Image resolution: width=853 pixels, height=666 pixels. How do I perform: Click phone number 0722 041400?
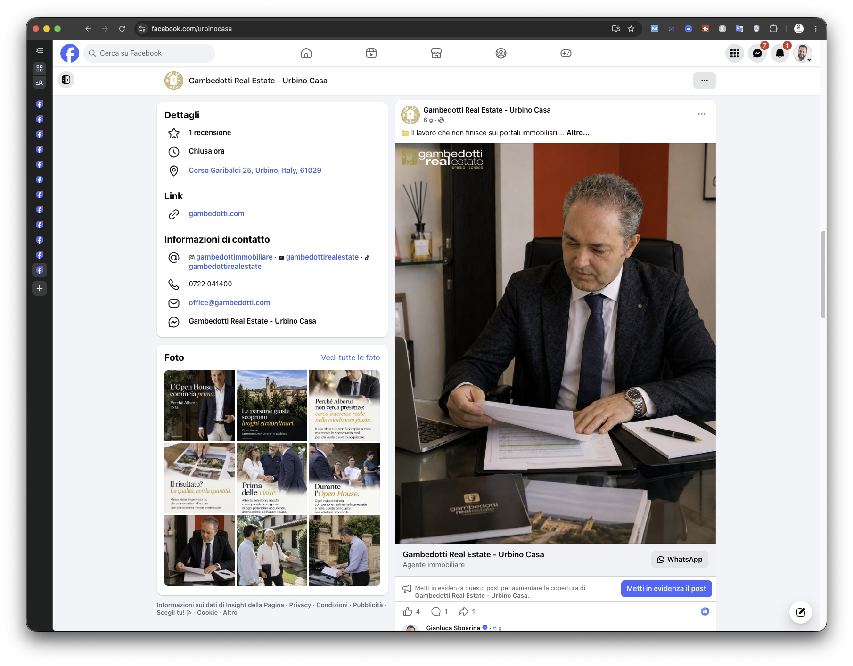pos(210,284)
